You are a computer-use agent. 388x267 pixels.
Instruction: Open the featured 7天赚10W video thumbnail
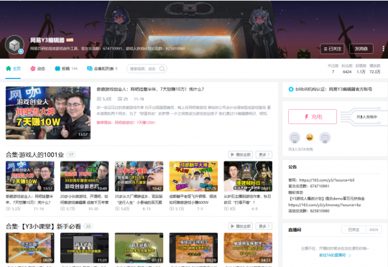click(x=48, y=113)
